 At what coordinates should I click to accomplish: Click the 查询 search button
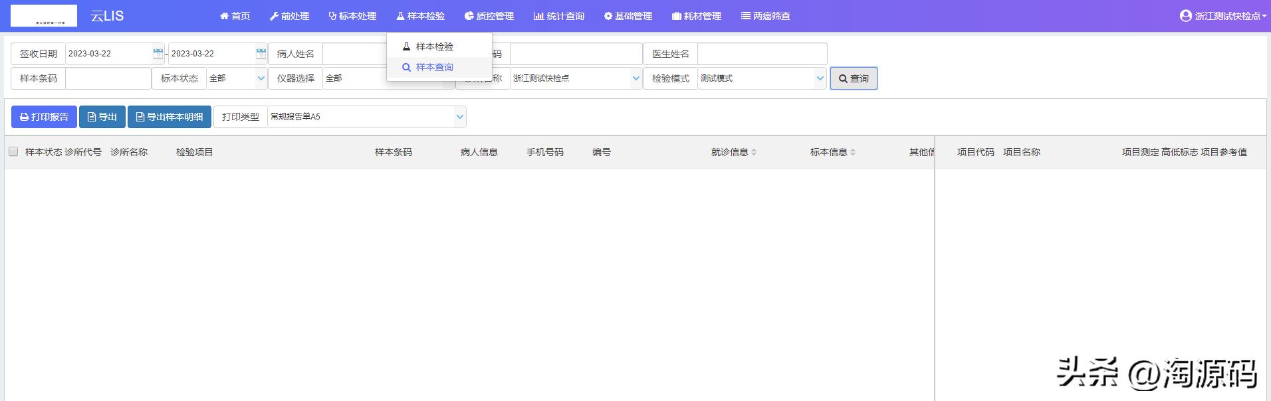point(854,78)
